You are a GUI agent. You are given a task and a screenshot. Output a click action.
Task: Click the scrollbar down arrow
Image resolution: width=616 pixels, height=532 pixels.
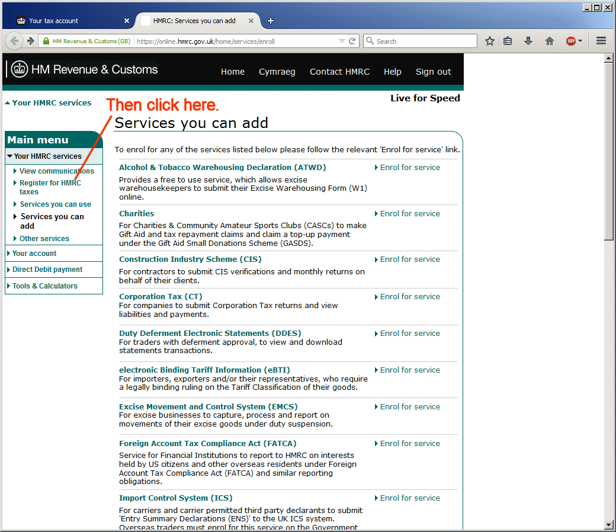608,524
